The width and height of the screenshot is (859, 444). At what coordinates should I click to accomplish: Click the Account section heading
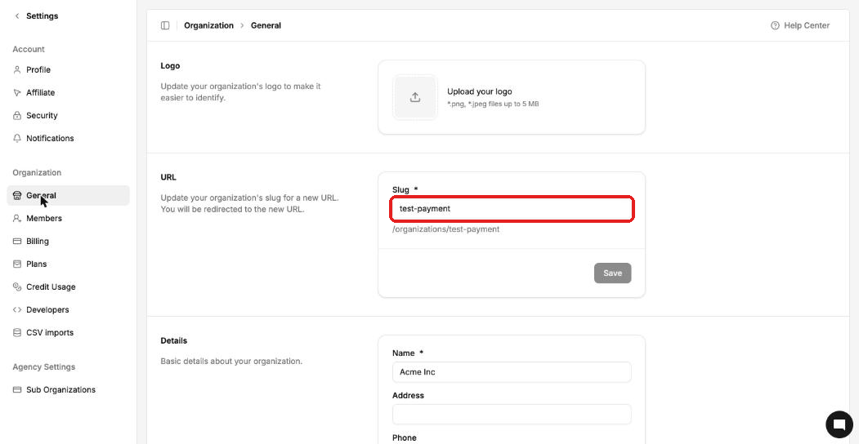(x=29, y=49)
